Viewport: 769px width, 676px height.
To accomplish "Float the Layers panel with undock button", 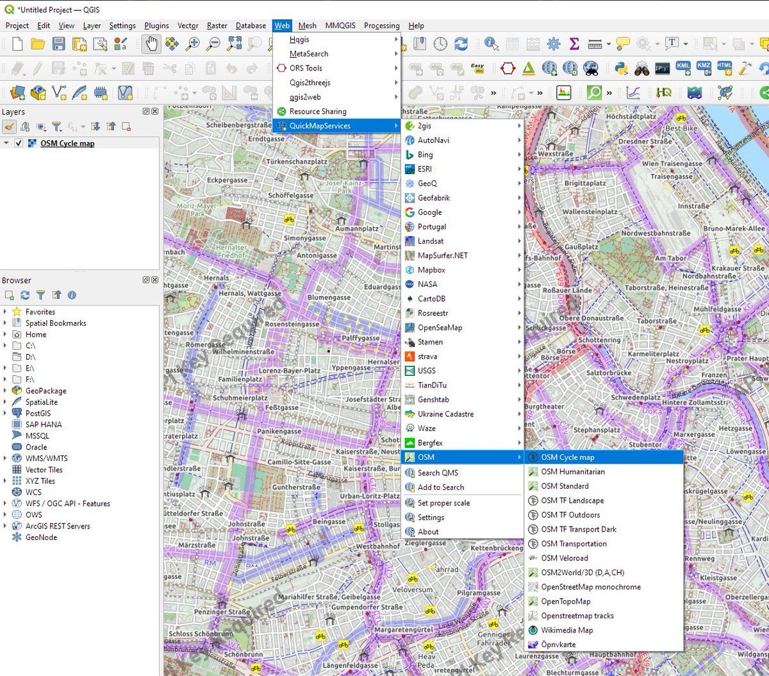I will coord(146,112).
